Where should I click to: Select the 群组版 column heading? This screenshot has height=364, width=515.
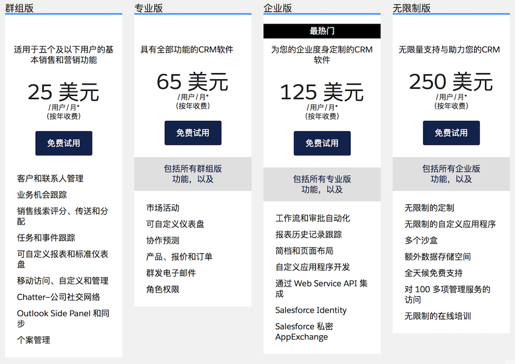[22, 8]
